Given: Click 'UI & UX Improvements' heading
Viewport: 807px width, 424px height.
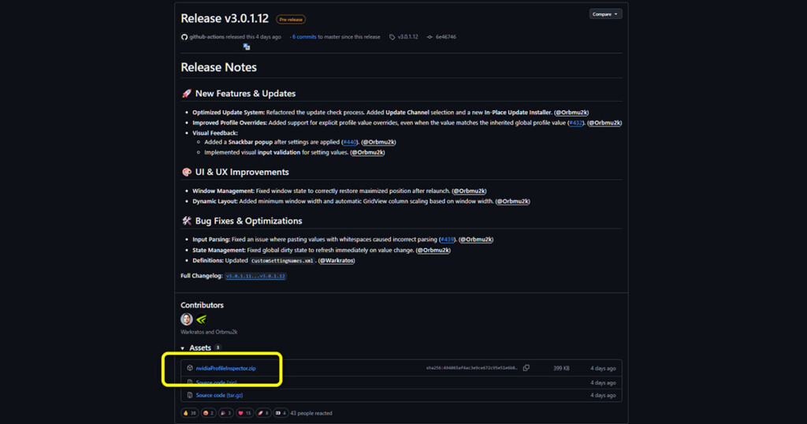Looking at the screenshot, I should tap(242, 172).
